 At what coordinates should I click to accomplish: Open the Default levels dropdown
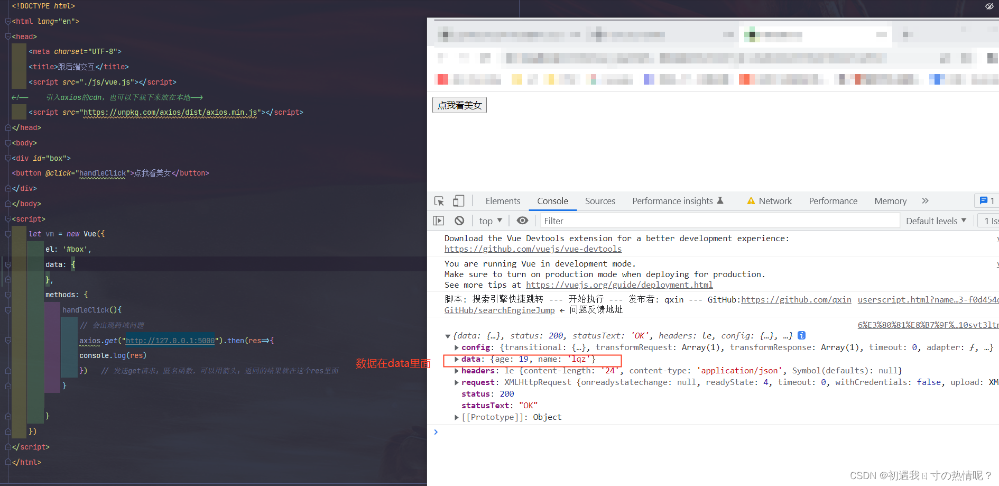pos(936,221)
